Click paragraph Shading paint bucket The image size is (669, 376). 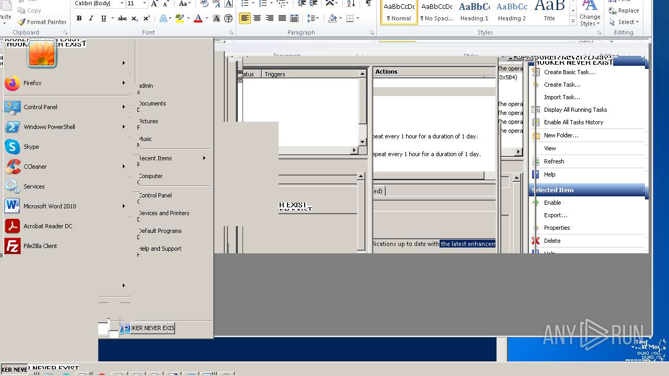click(x=332, y=18)
